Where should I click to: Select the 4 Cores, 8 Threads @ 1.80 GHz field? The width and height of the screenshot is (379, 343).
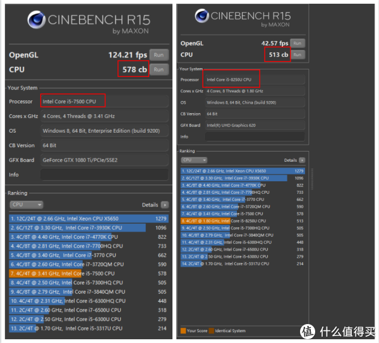255,91
